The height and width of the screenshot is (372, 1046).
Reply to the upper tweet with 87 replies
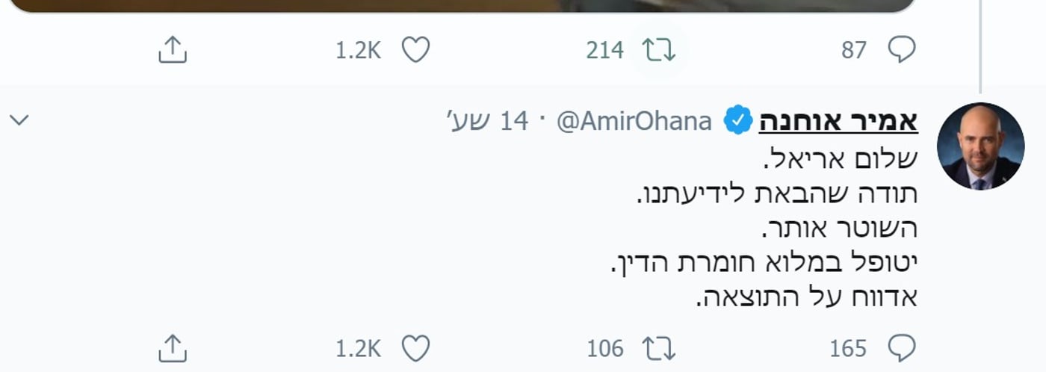click(x=901, y=50)
